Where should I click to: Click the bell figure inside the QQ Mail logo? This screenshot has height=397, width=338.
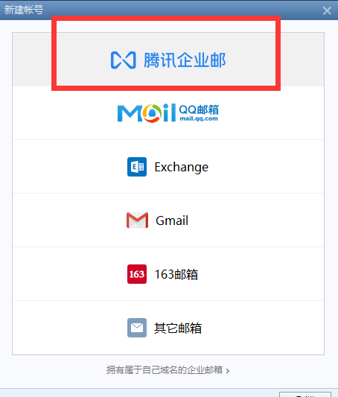[152, 112]
